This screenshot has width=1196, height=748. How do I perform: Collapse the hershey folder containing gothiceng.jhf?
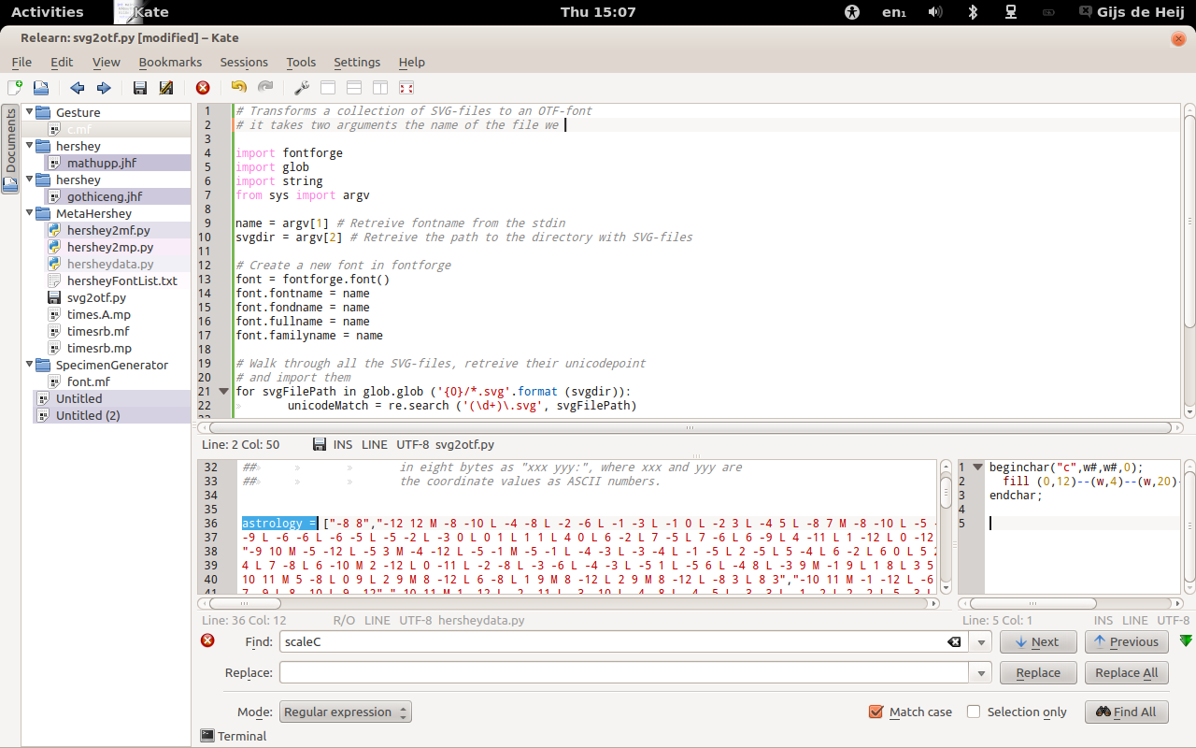(x=29, y=180)
